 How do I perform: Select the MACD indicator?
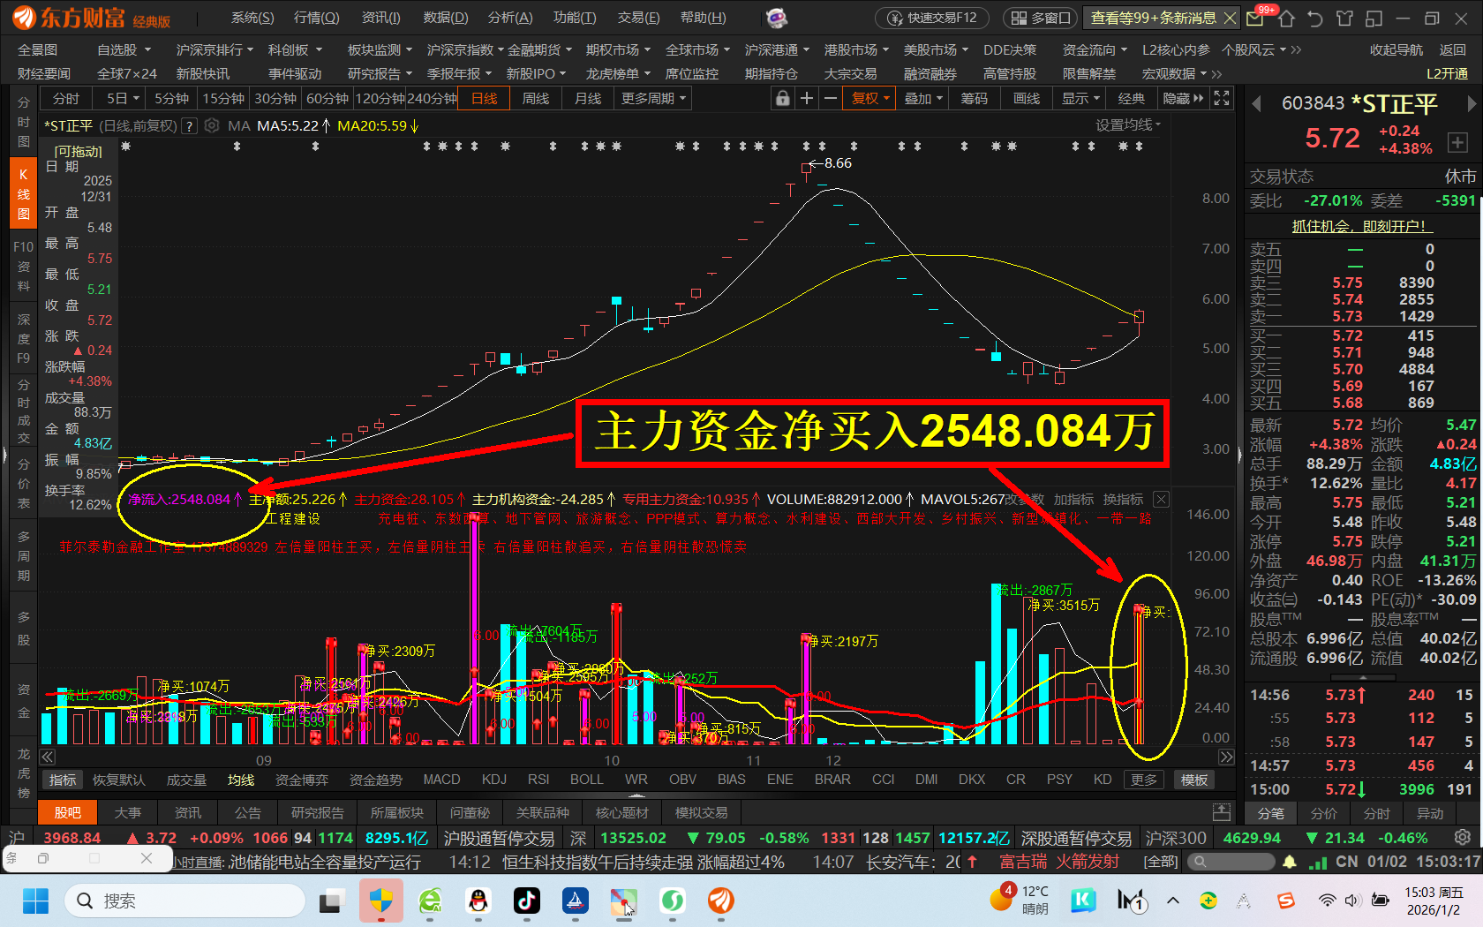point(441,780)
